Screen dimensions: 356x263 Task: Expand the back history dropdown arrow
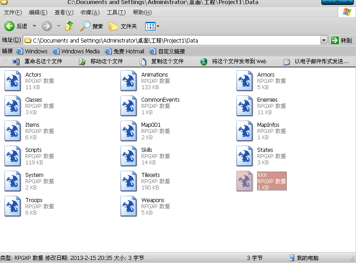[x=34, y=26]
